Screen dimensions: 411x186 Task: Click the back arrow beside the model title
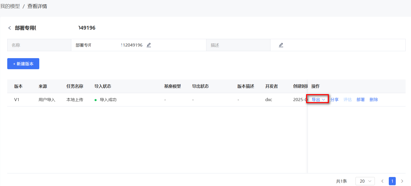pos(10,28)
